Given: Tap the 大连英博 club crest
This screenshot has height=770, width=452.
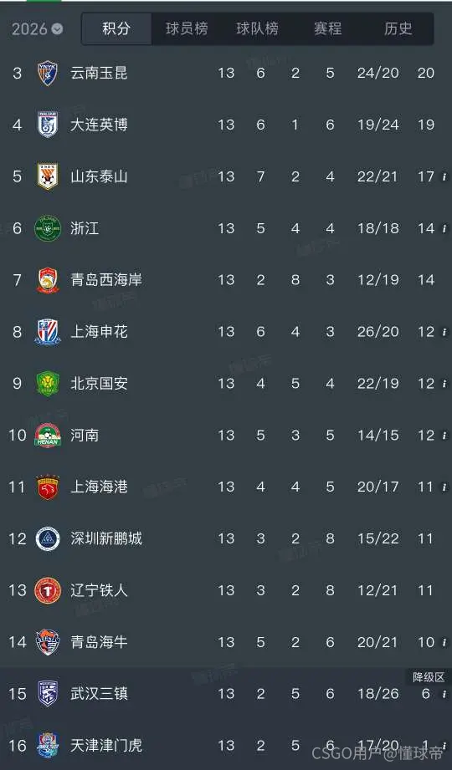Looking at the screenshot, I should coord(48,125).
